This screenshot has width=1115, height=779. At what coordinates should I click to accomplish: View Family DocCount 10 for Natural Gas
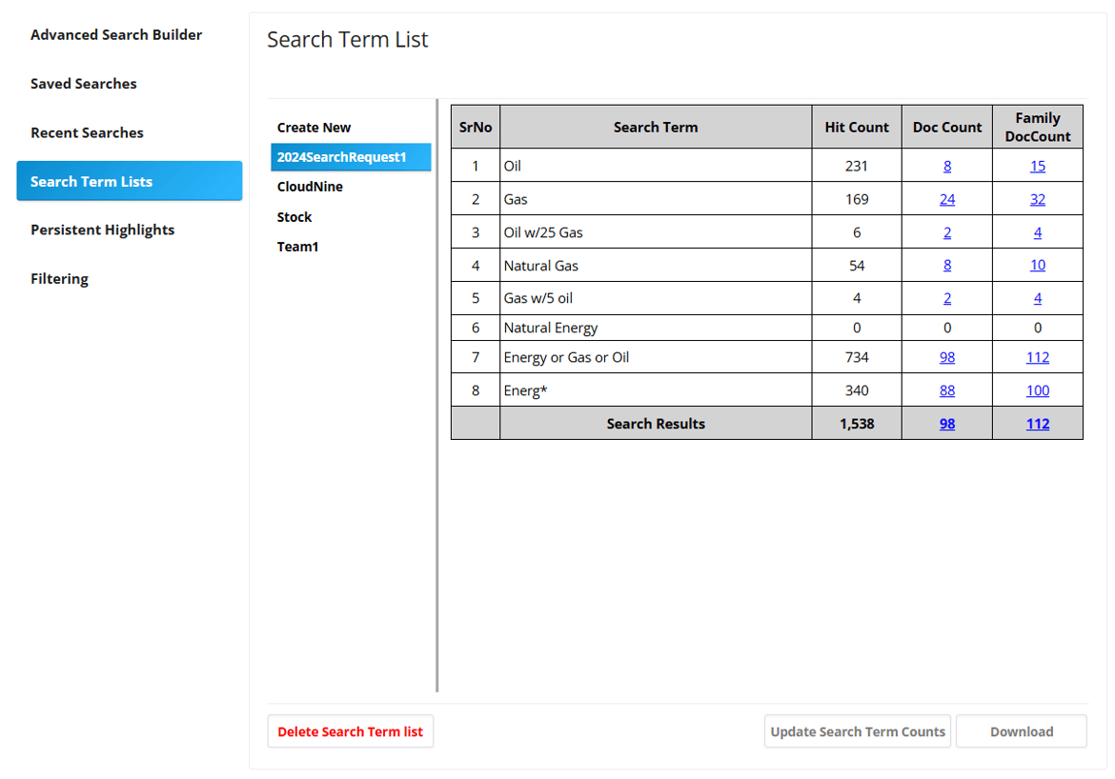point(1037,265)
